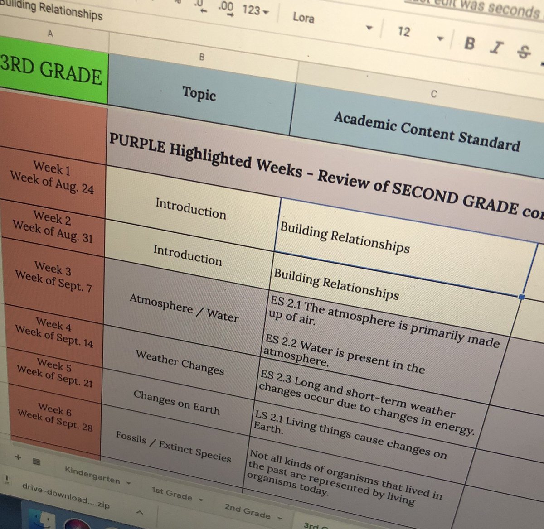The width and height of the screenshot is (544, 529).
Task: Switch to the 2nd Grade sheet tab
Action: [247, 511]
